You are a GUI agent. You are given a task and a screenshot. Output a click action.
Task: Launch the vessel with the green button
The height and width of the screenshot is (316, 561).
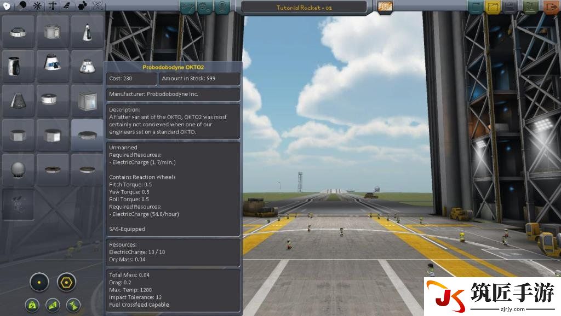(x=530, y=7)
